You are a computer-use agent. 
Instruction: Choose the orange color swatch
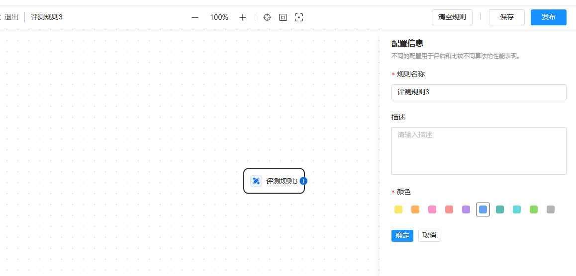[415, 209]
